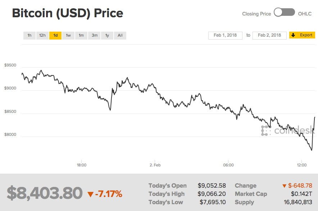Open the Feb 2, 2018 end date field

pyautogui.click(x=269, y=35)
